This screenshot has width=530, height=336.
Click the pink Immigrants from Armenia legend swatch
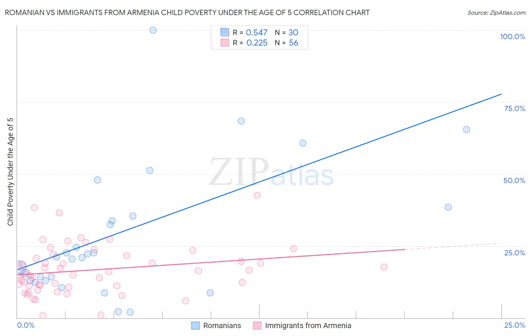pos(257,325)
